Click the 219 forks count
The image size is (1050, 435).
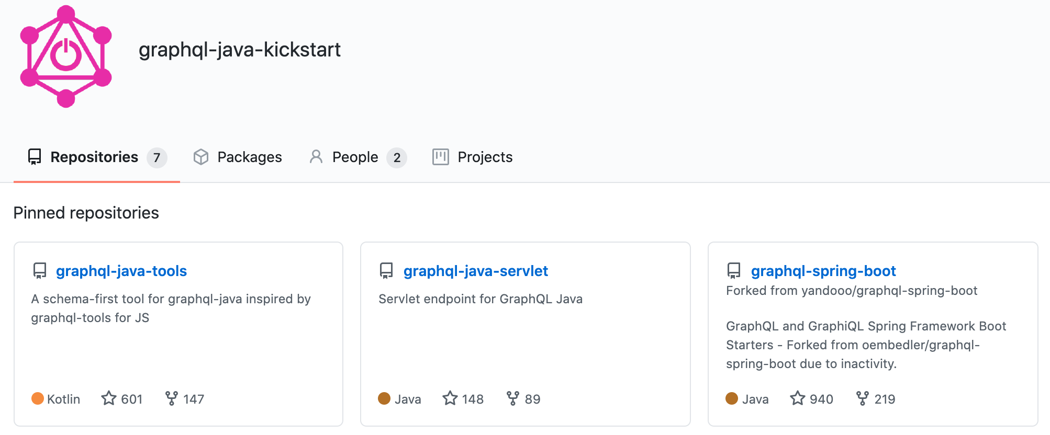point(885,399)
